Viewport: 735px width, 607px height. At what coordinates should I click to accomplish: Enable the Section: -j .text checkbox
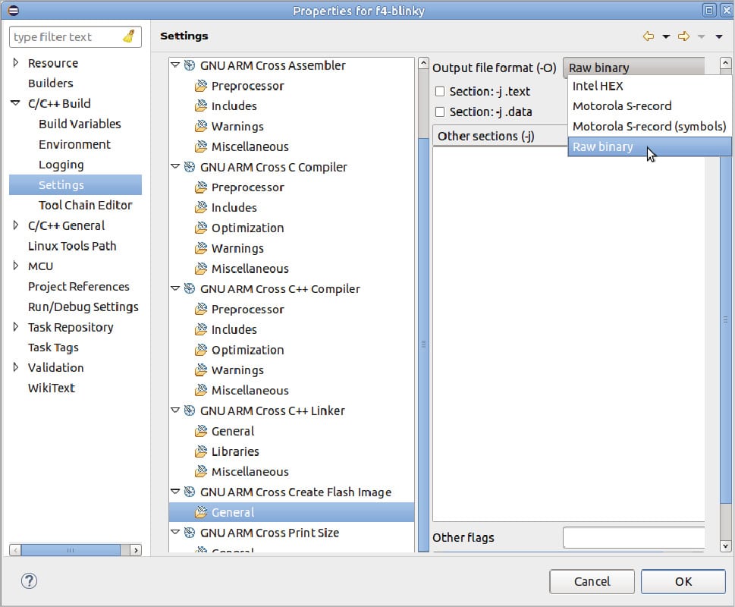(x=440, y=91)
